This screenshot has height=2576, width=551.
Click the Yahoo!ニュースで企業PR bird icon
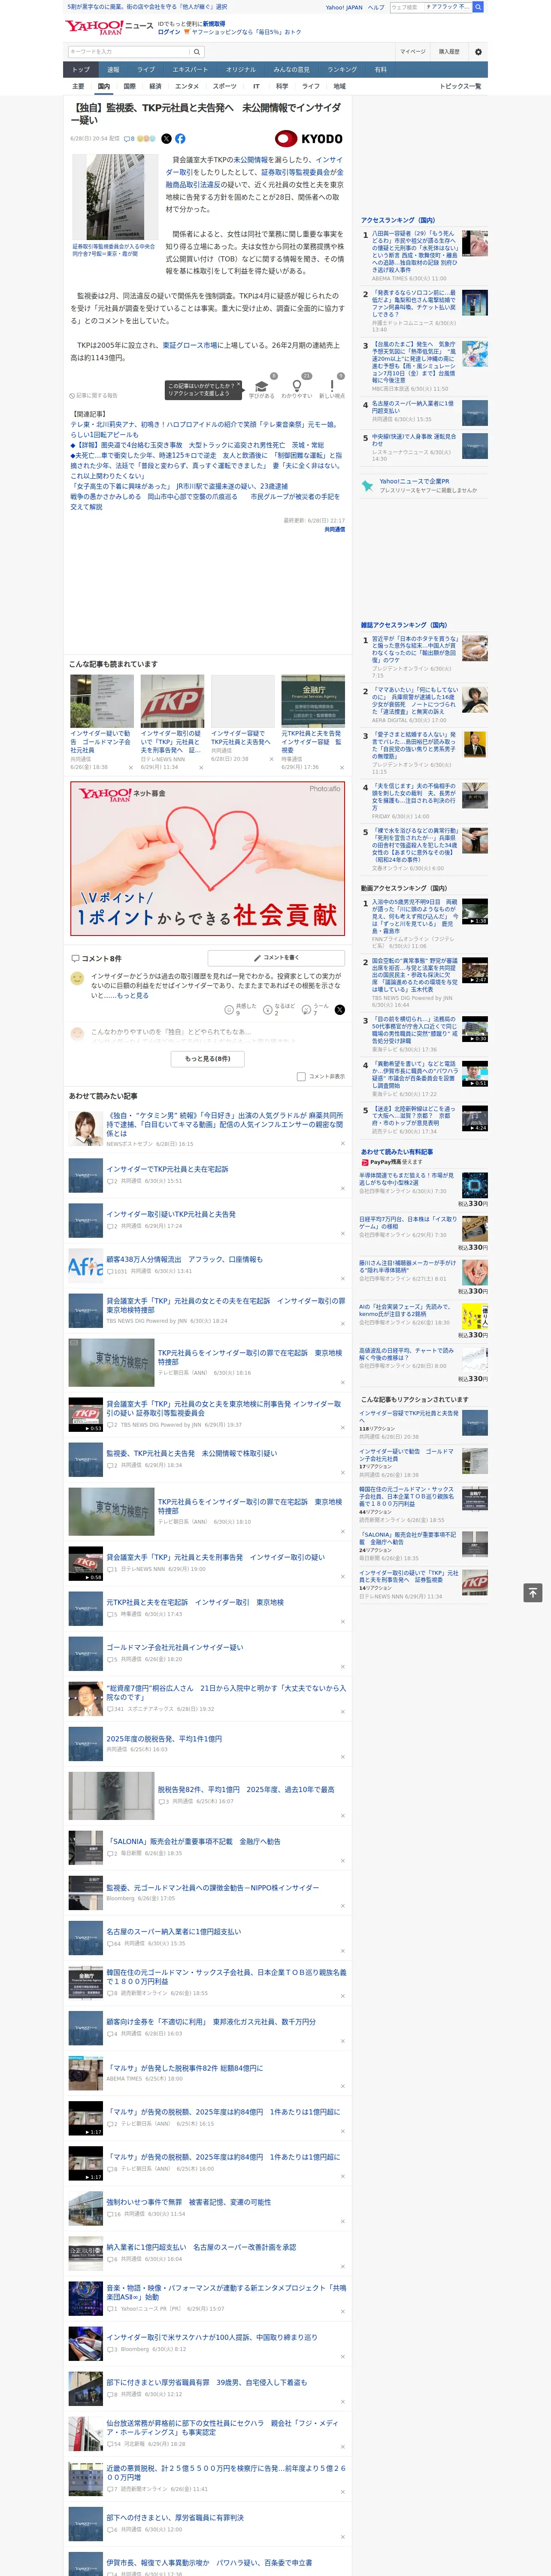pyautogui.click(x=367, y=485)
